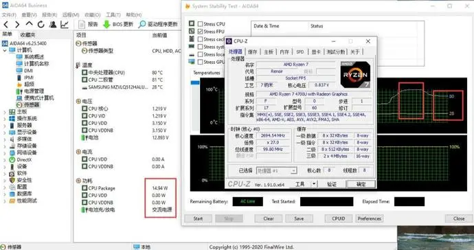Select the AIDA64 v6.25.5400 root node
This screenshot has height=250, width=474.
coord(25,43)
